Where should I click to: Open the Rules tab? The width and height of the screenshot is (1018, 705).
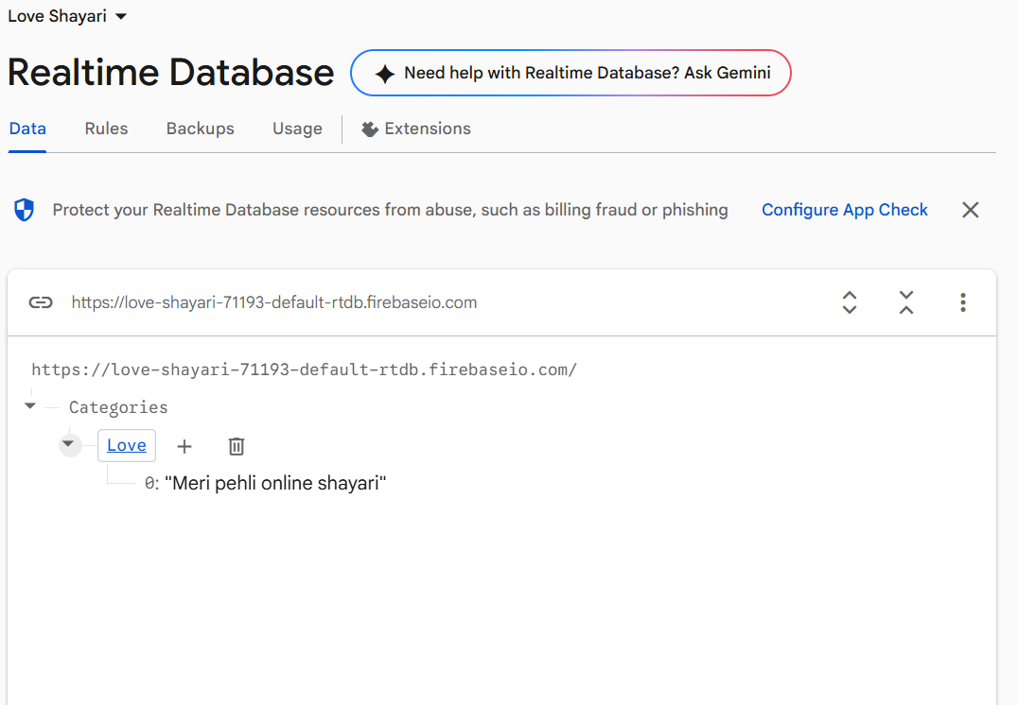tap(106, 129)
